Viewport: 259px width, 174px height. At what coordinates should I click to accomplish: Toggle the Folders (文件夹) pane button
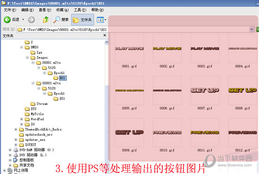[x=82, y=20]
